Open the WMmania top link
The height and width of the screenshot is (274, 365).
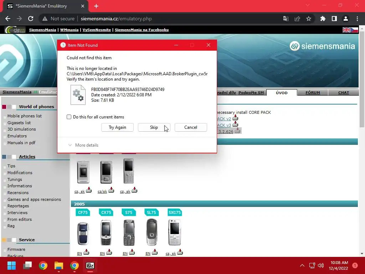coord(69,30)
